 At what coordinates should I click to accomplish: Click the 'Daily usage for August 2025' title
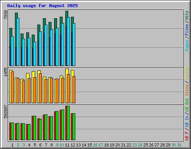(43, 6)
